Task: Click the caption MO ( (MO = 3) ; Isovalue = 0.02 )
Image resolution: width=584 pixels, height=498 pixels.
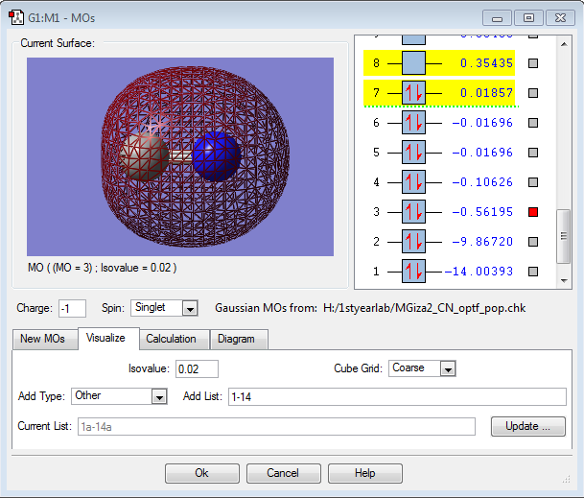Action: pyautogui.click(x=102, y=268)
